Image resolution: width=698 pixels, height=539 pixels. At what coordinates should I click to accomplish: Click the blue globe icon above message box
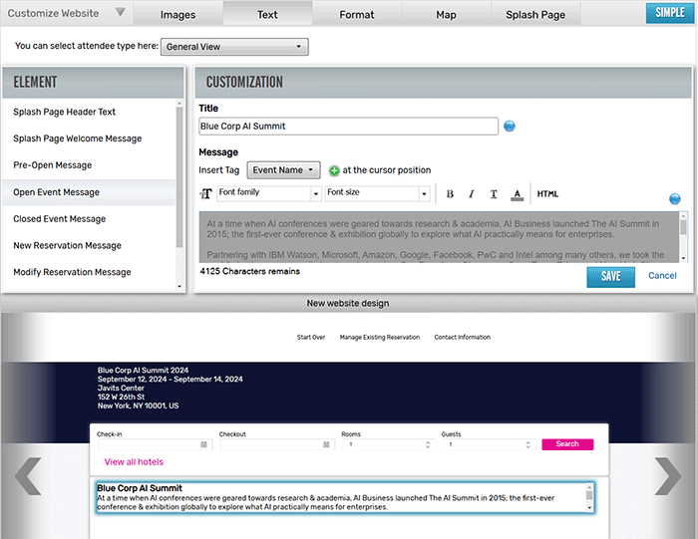(x=674, y=199)
